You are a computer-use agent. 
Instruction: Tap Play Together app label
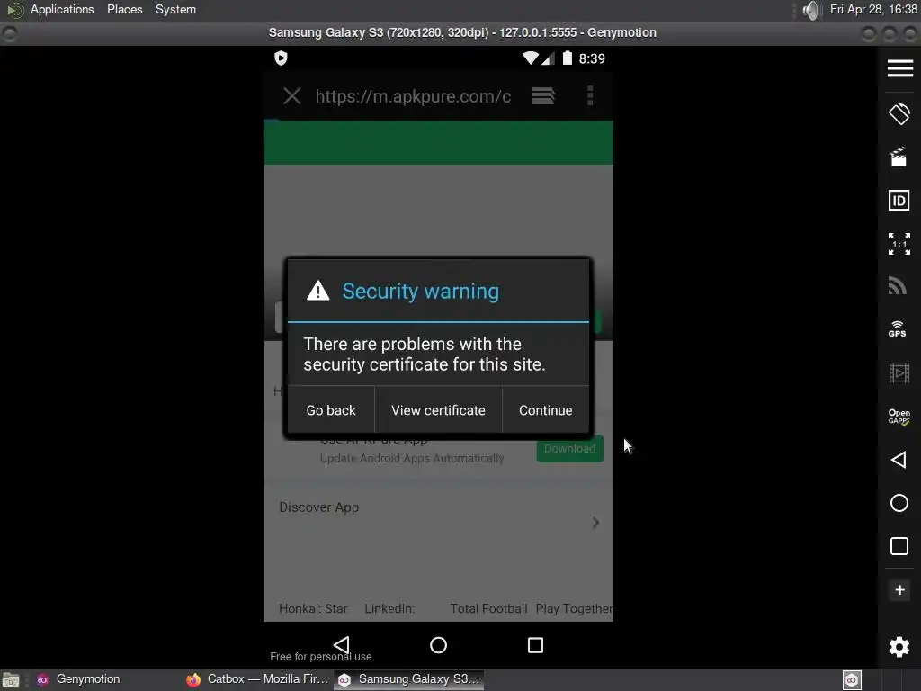[x=574, y=609]
